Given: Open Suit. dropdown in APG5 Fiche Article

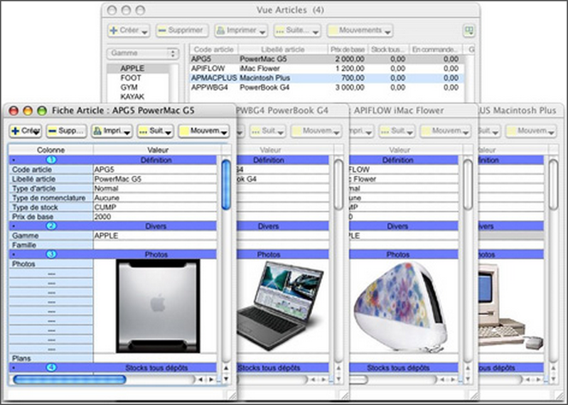Looking at the screenshot, I should (155, 131).
